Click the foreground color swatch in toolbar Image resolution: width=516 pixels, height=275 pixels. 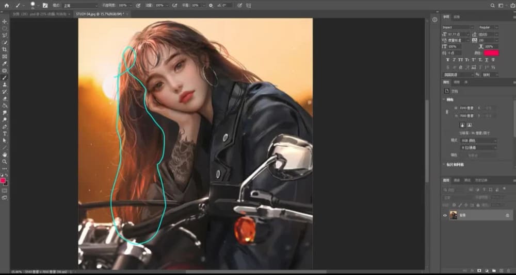pyautogui.click(x=3, y=180)
